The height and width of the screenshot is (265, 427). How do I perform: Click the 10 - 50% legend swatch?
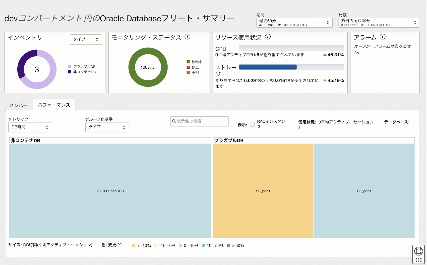tap(203, 245)
